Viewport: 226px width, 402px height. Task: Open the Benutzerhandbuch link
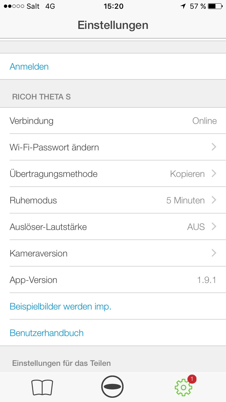click(x=47, y=333)
